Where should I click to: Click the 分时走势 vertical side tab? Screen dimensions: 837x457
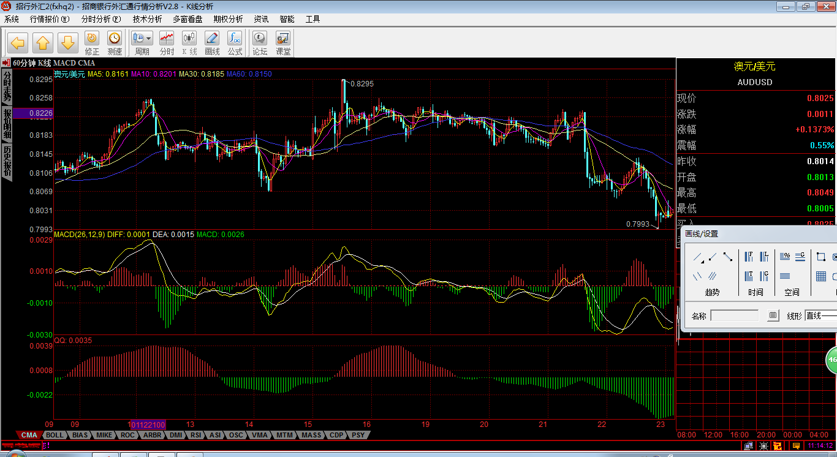tap(7, 86)
